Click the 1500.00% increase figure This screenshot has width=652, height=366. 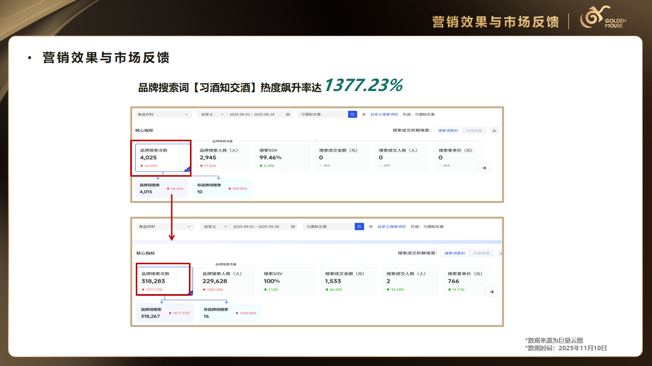tap(248, 313)
